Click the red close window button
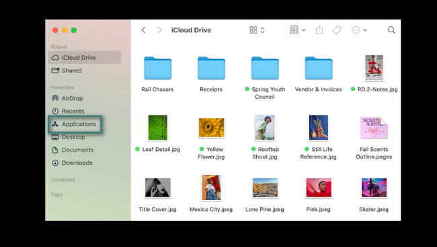Viewport: 437px width, 247px height. (55, 30)
